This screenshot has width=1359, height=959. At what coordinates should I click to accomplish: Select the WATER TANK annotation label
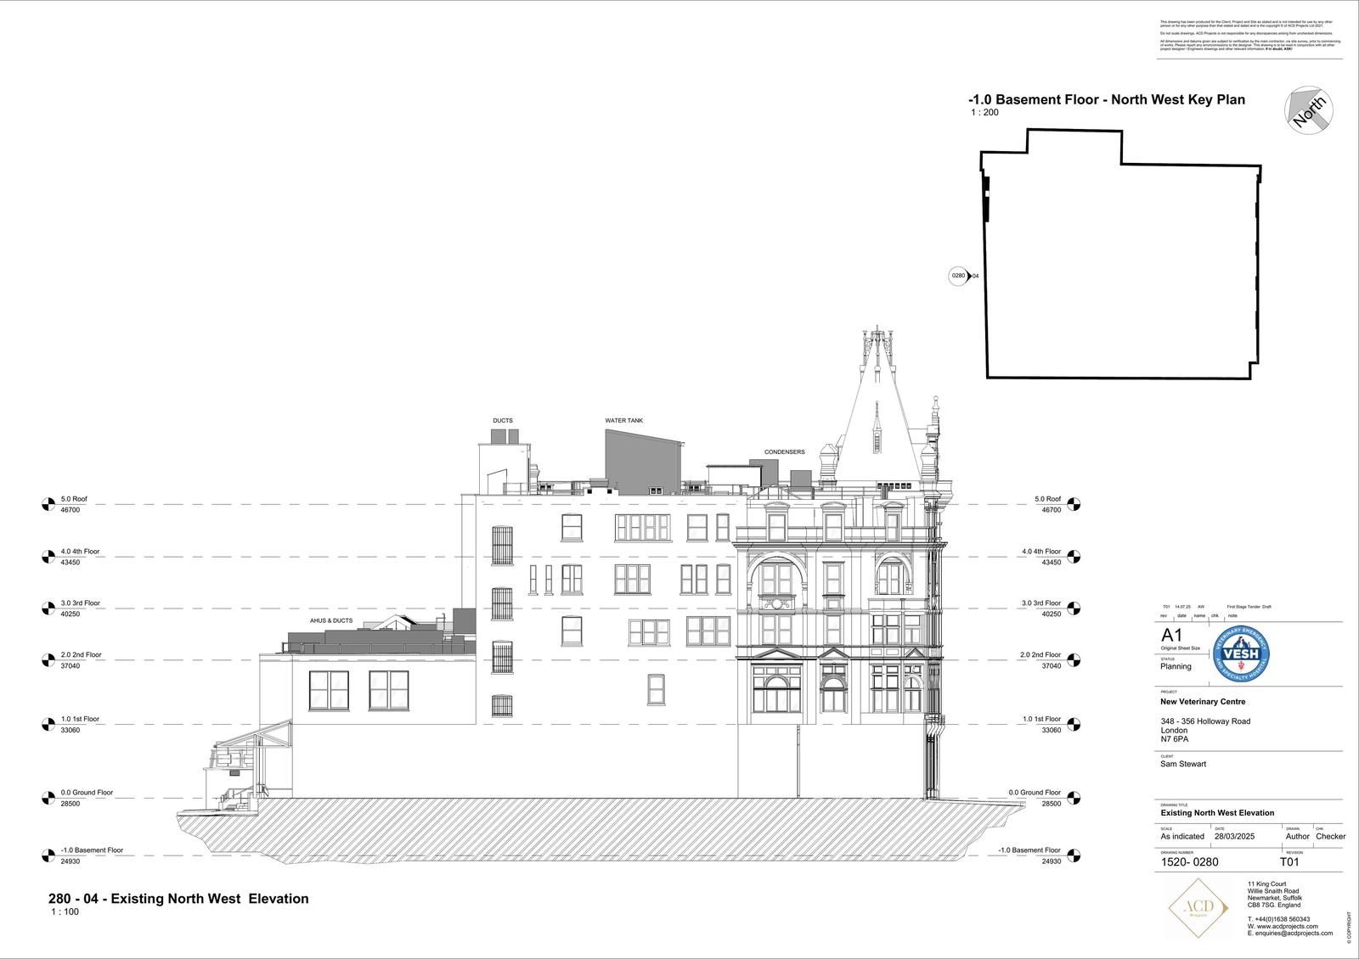623,421
